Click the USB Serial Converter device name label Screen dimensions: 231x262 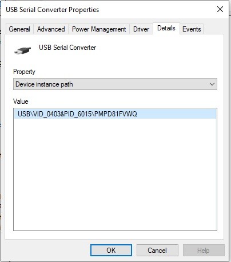[67, 48]
